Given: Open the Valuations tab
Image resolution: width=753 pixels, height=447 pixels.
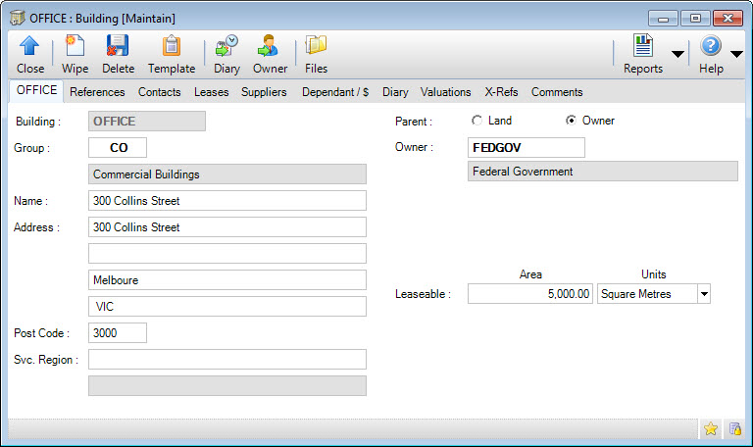Looking at the screenshot, I should (446, 92).
